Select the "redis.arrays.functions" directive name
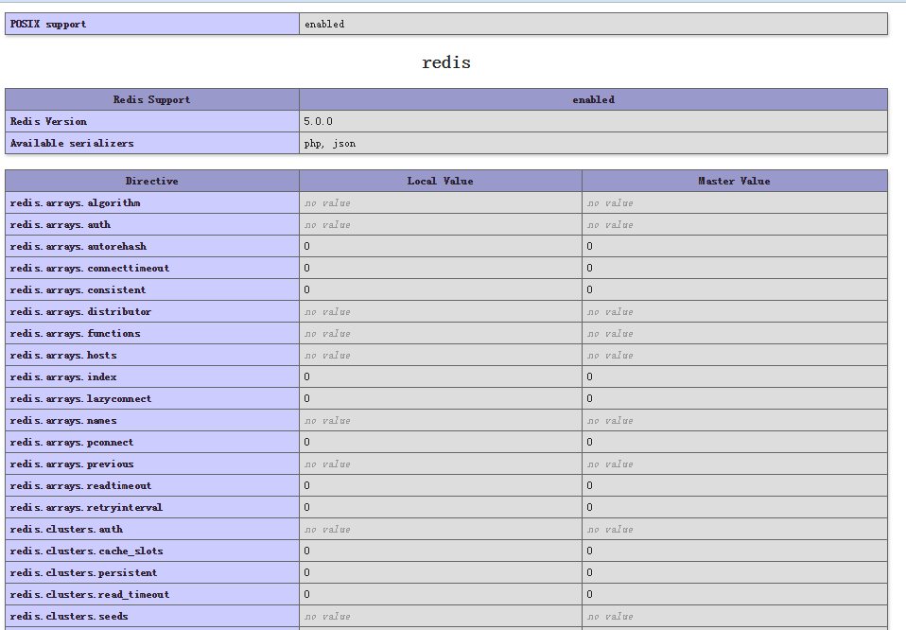Image resolution: width=906 pixels, height=630 pixels. [75, 334]
